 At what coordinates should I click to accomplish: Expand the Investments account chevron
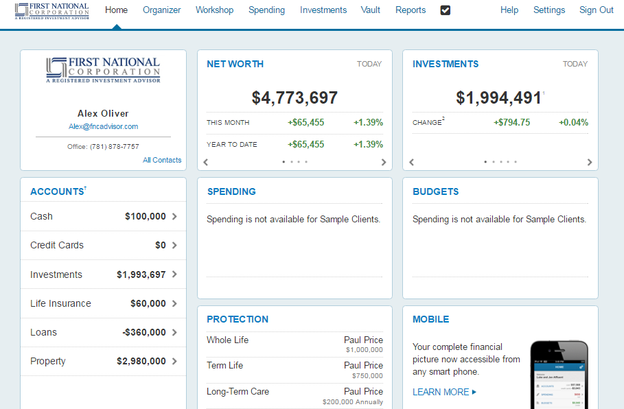click(x=174, y=274)
